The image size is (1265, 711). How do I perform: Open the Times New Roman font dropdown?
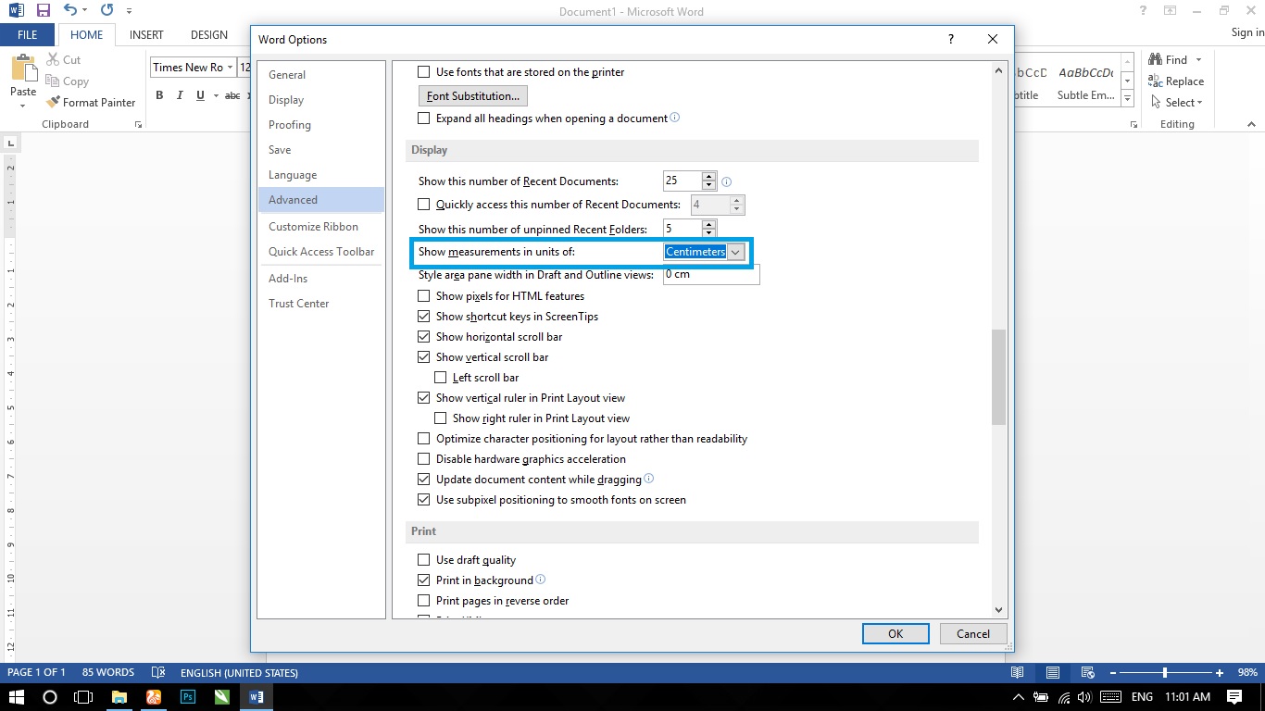click(231, 68)
